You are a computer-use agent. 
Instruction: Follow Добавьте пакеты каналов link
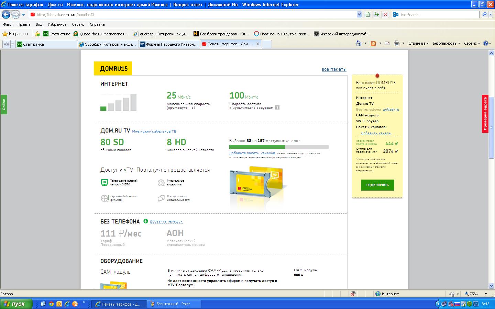(252, 153)
